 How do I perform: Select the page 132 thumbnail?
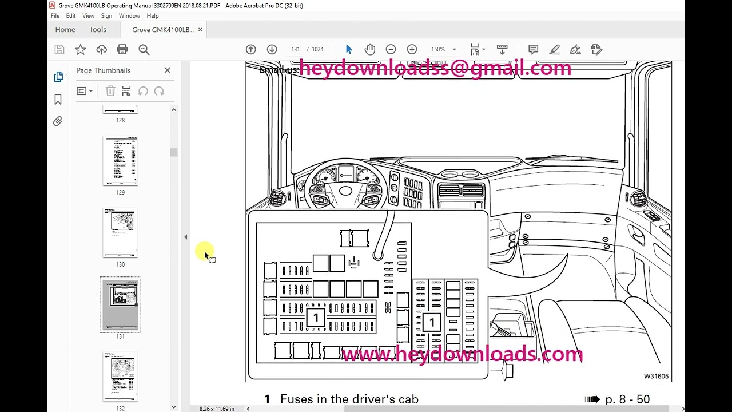tap(120, 377)
